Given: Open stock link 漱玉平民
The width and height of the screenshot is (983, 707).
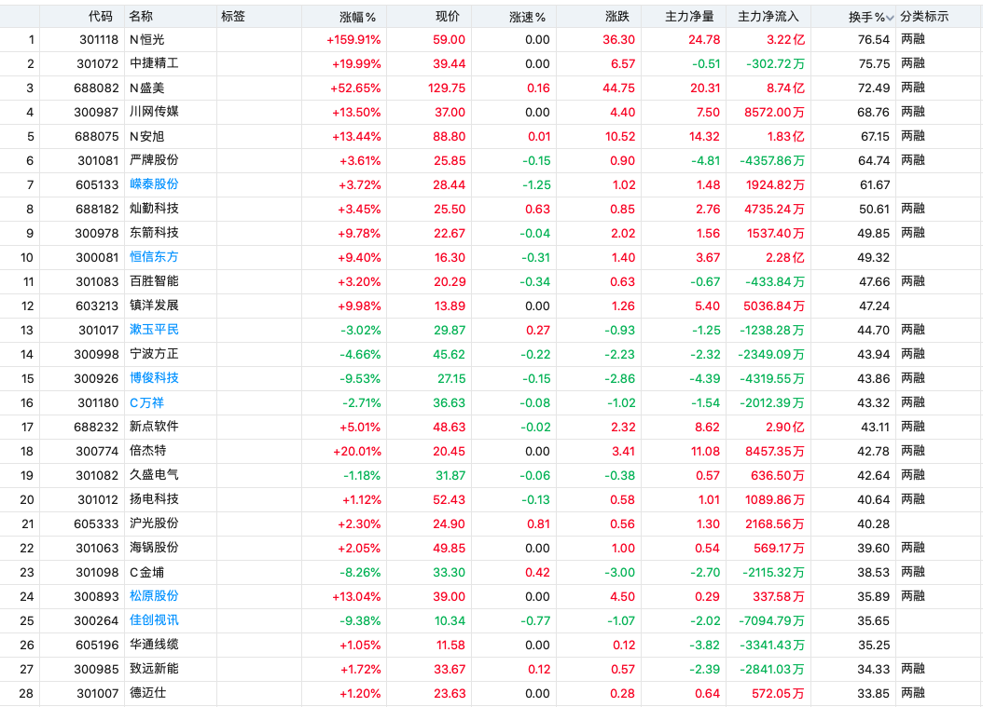Looking at the screenshot, I should 154,330.
